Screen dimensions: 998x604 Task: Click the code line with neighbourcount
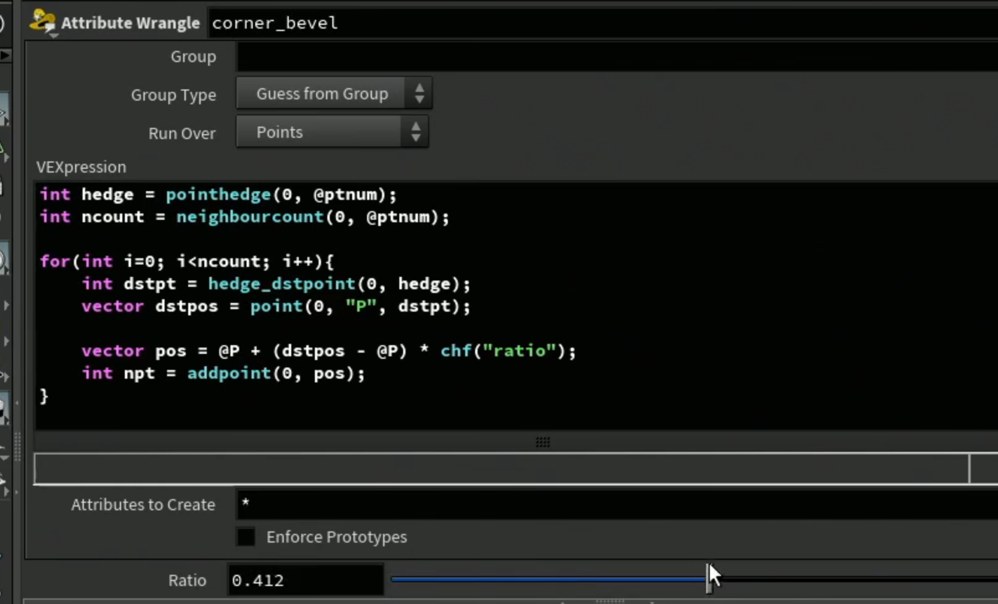[245, 217]
